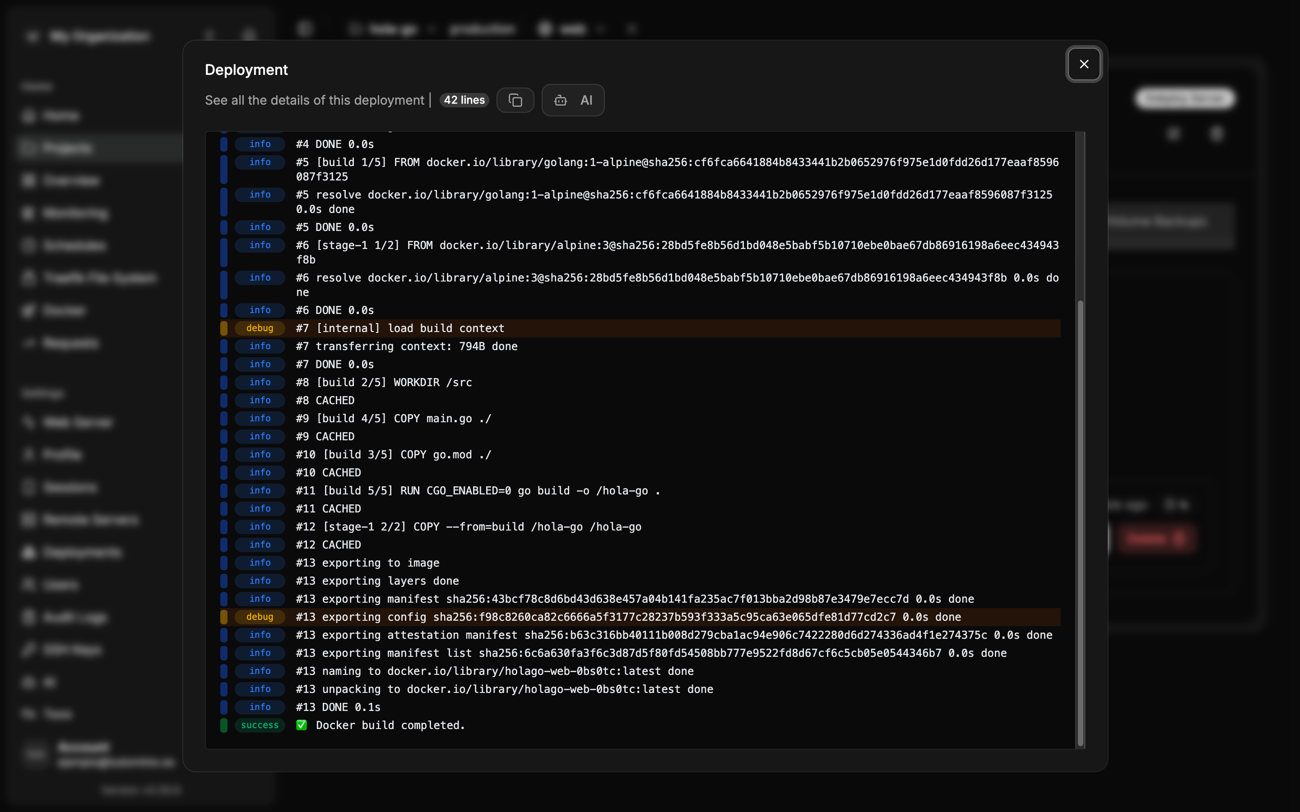Select the '#5 DONE 0.0s' log line

click(641, 227)
